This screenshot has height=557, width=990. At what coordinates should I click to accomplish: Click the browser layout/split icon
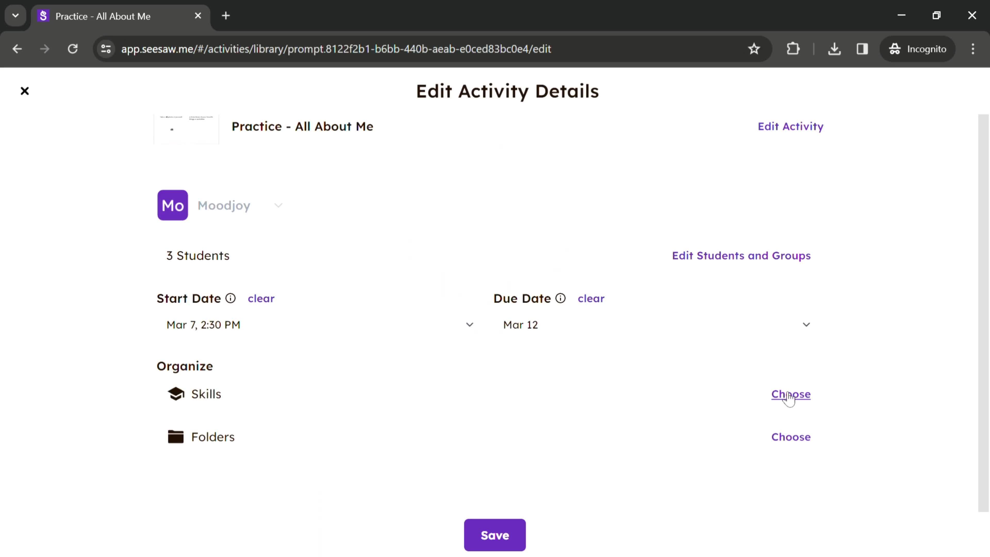click(x=862, y=48)
